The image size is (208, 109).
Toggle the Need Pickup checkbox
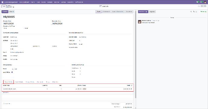coord(12,72)
